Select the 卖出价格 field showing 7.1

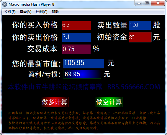(76, 37)
